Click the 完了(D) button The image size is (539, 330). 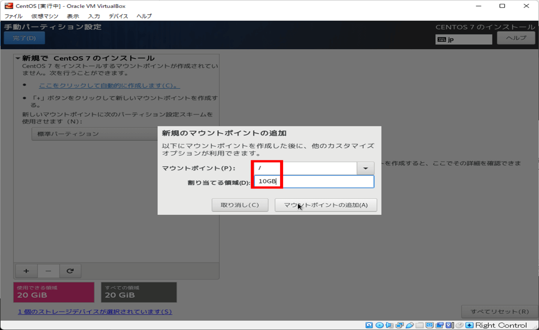click(x=24, y=38)
